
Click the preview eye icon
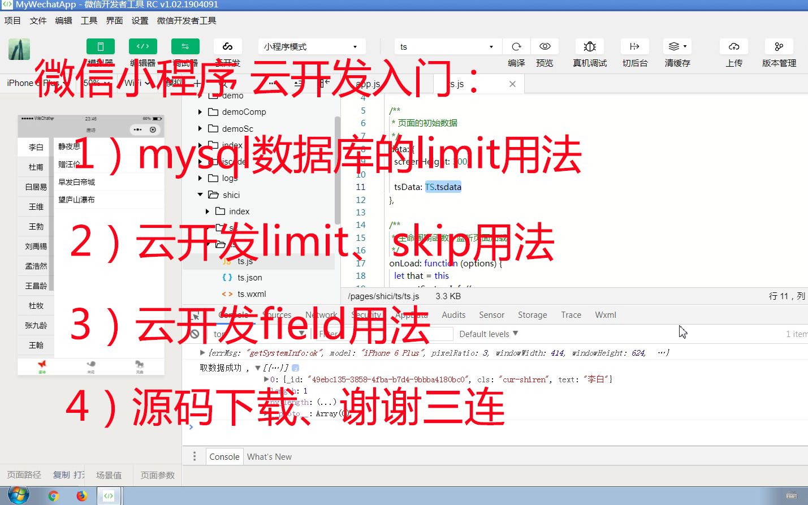point(545,46)
